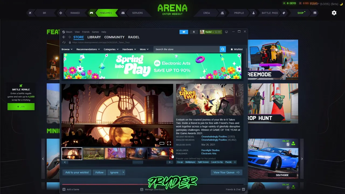
Task: Click the shop storefront icon
Action: [315, 13]
